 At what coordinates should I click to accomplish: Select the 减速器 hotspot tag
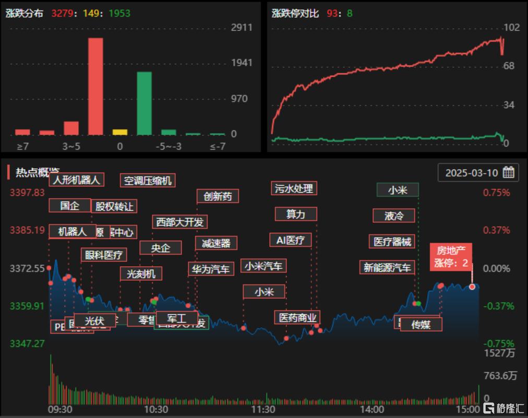click(216, 243)
